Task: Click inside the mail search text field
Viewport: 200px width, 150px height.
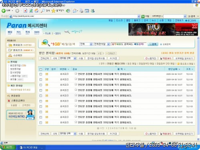Action: pyautogui.click(x=129, y=44)
